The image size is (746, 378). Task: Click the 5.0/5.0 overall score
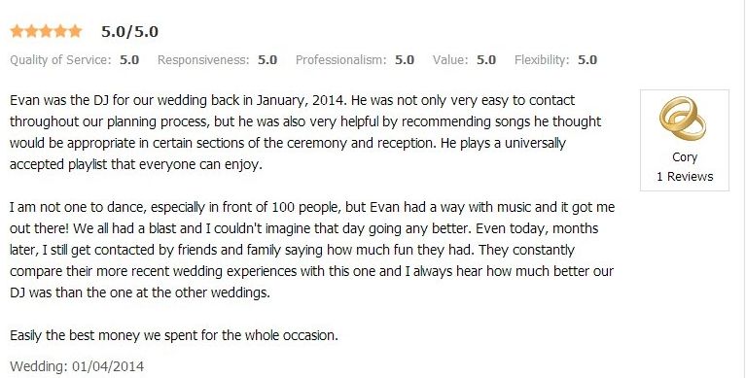click(x=129, y=32)
